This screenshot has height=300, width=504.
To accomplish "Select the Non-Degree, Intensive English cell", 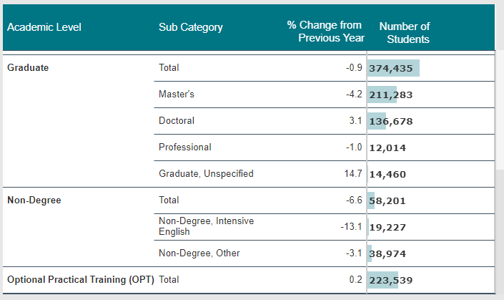I will [206, 226].
